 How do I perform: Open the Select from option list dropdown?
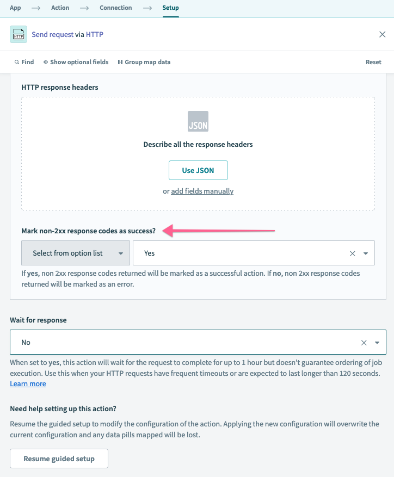pyautogui.click(x=76, y=253)
